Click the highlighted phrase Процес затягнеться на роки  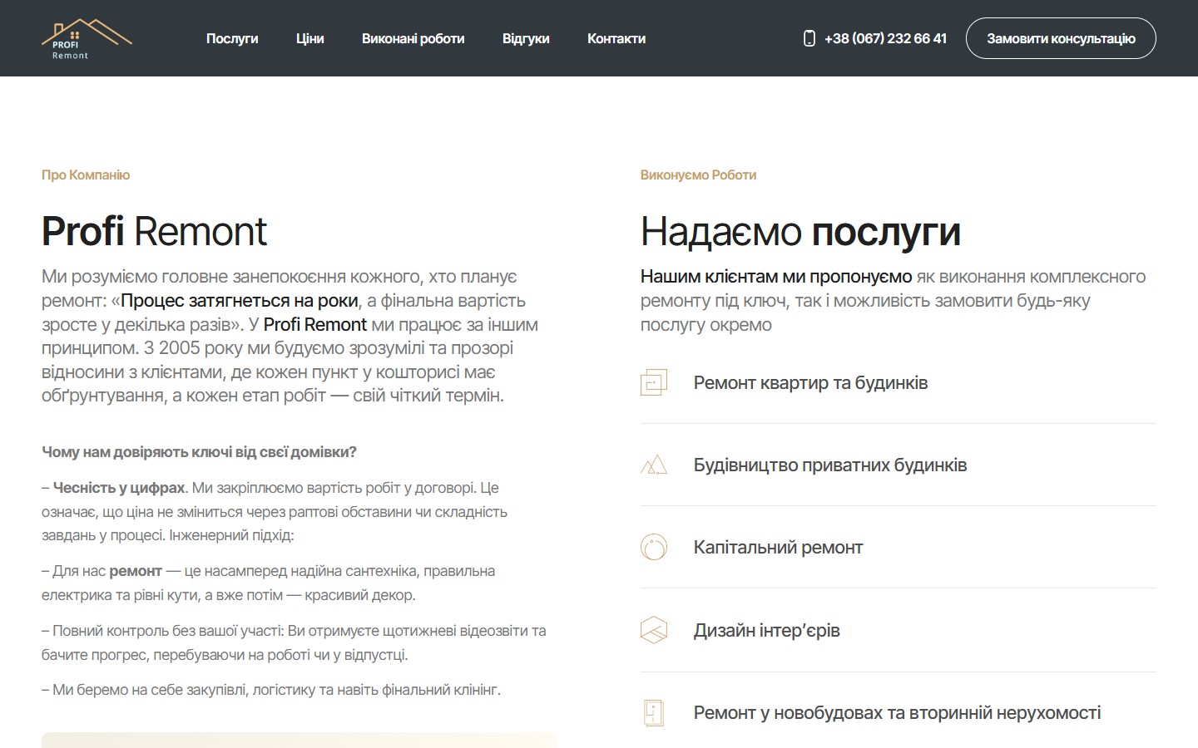pos(240,300)
